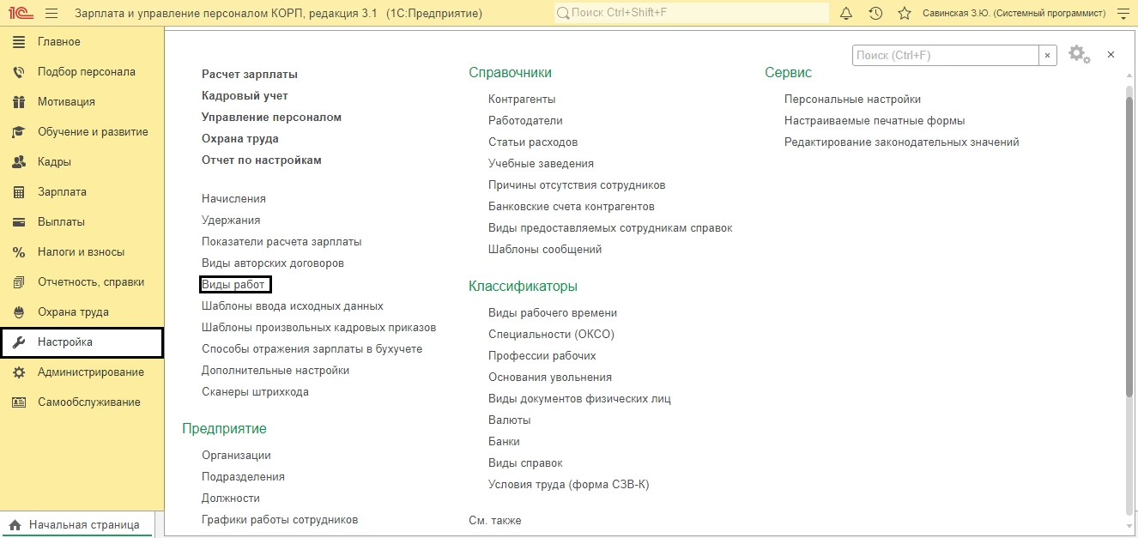The height and width of the screenshot is (538, 1138).
Task: Open Учебные заведения directory
Action: [x=541, y=164]
